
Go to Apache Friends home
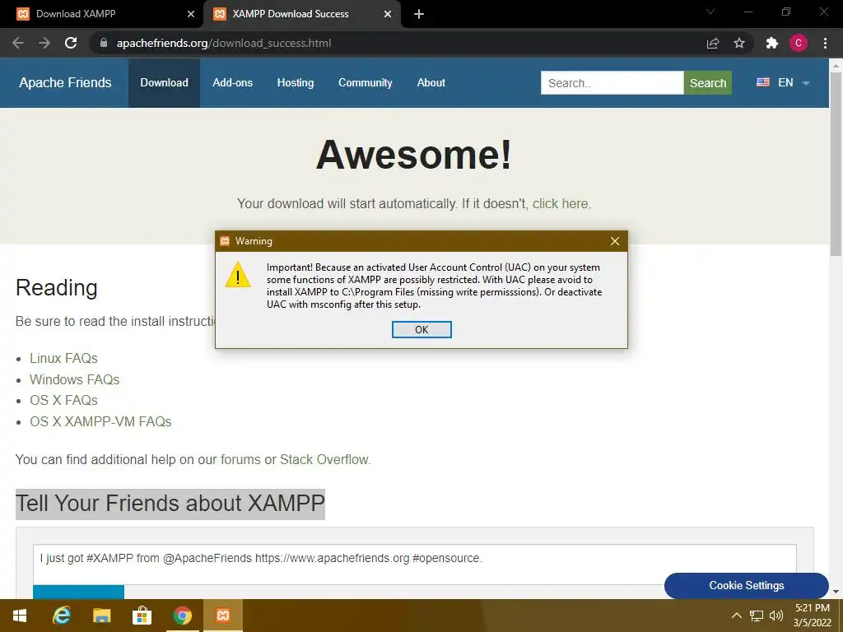click(65, 83)
